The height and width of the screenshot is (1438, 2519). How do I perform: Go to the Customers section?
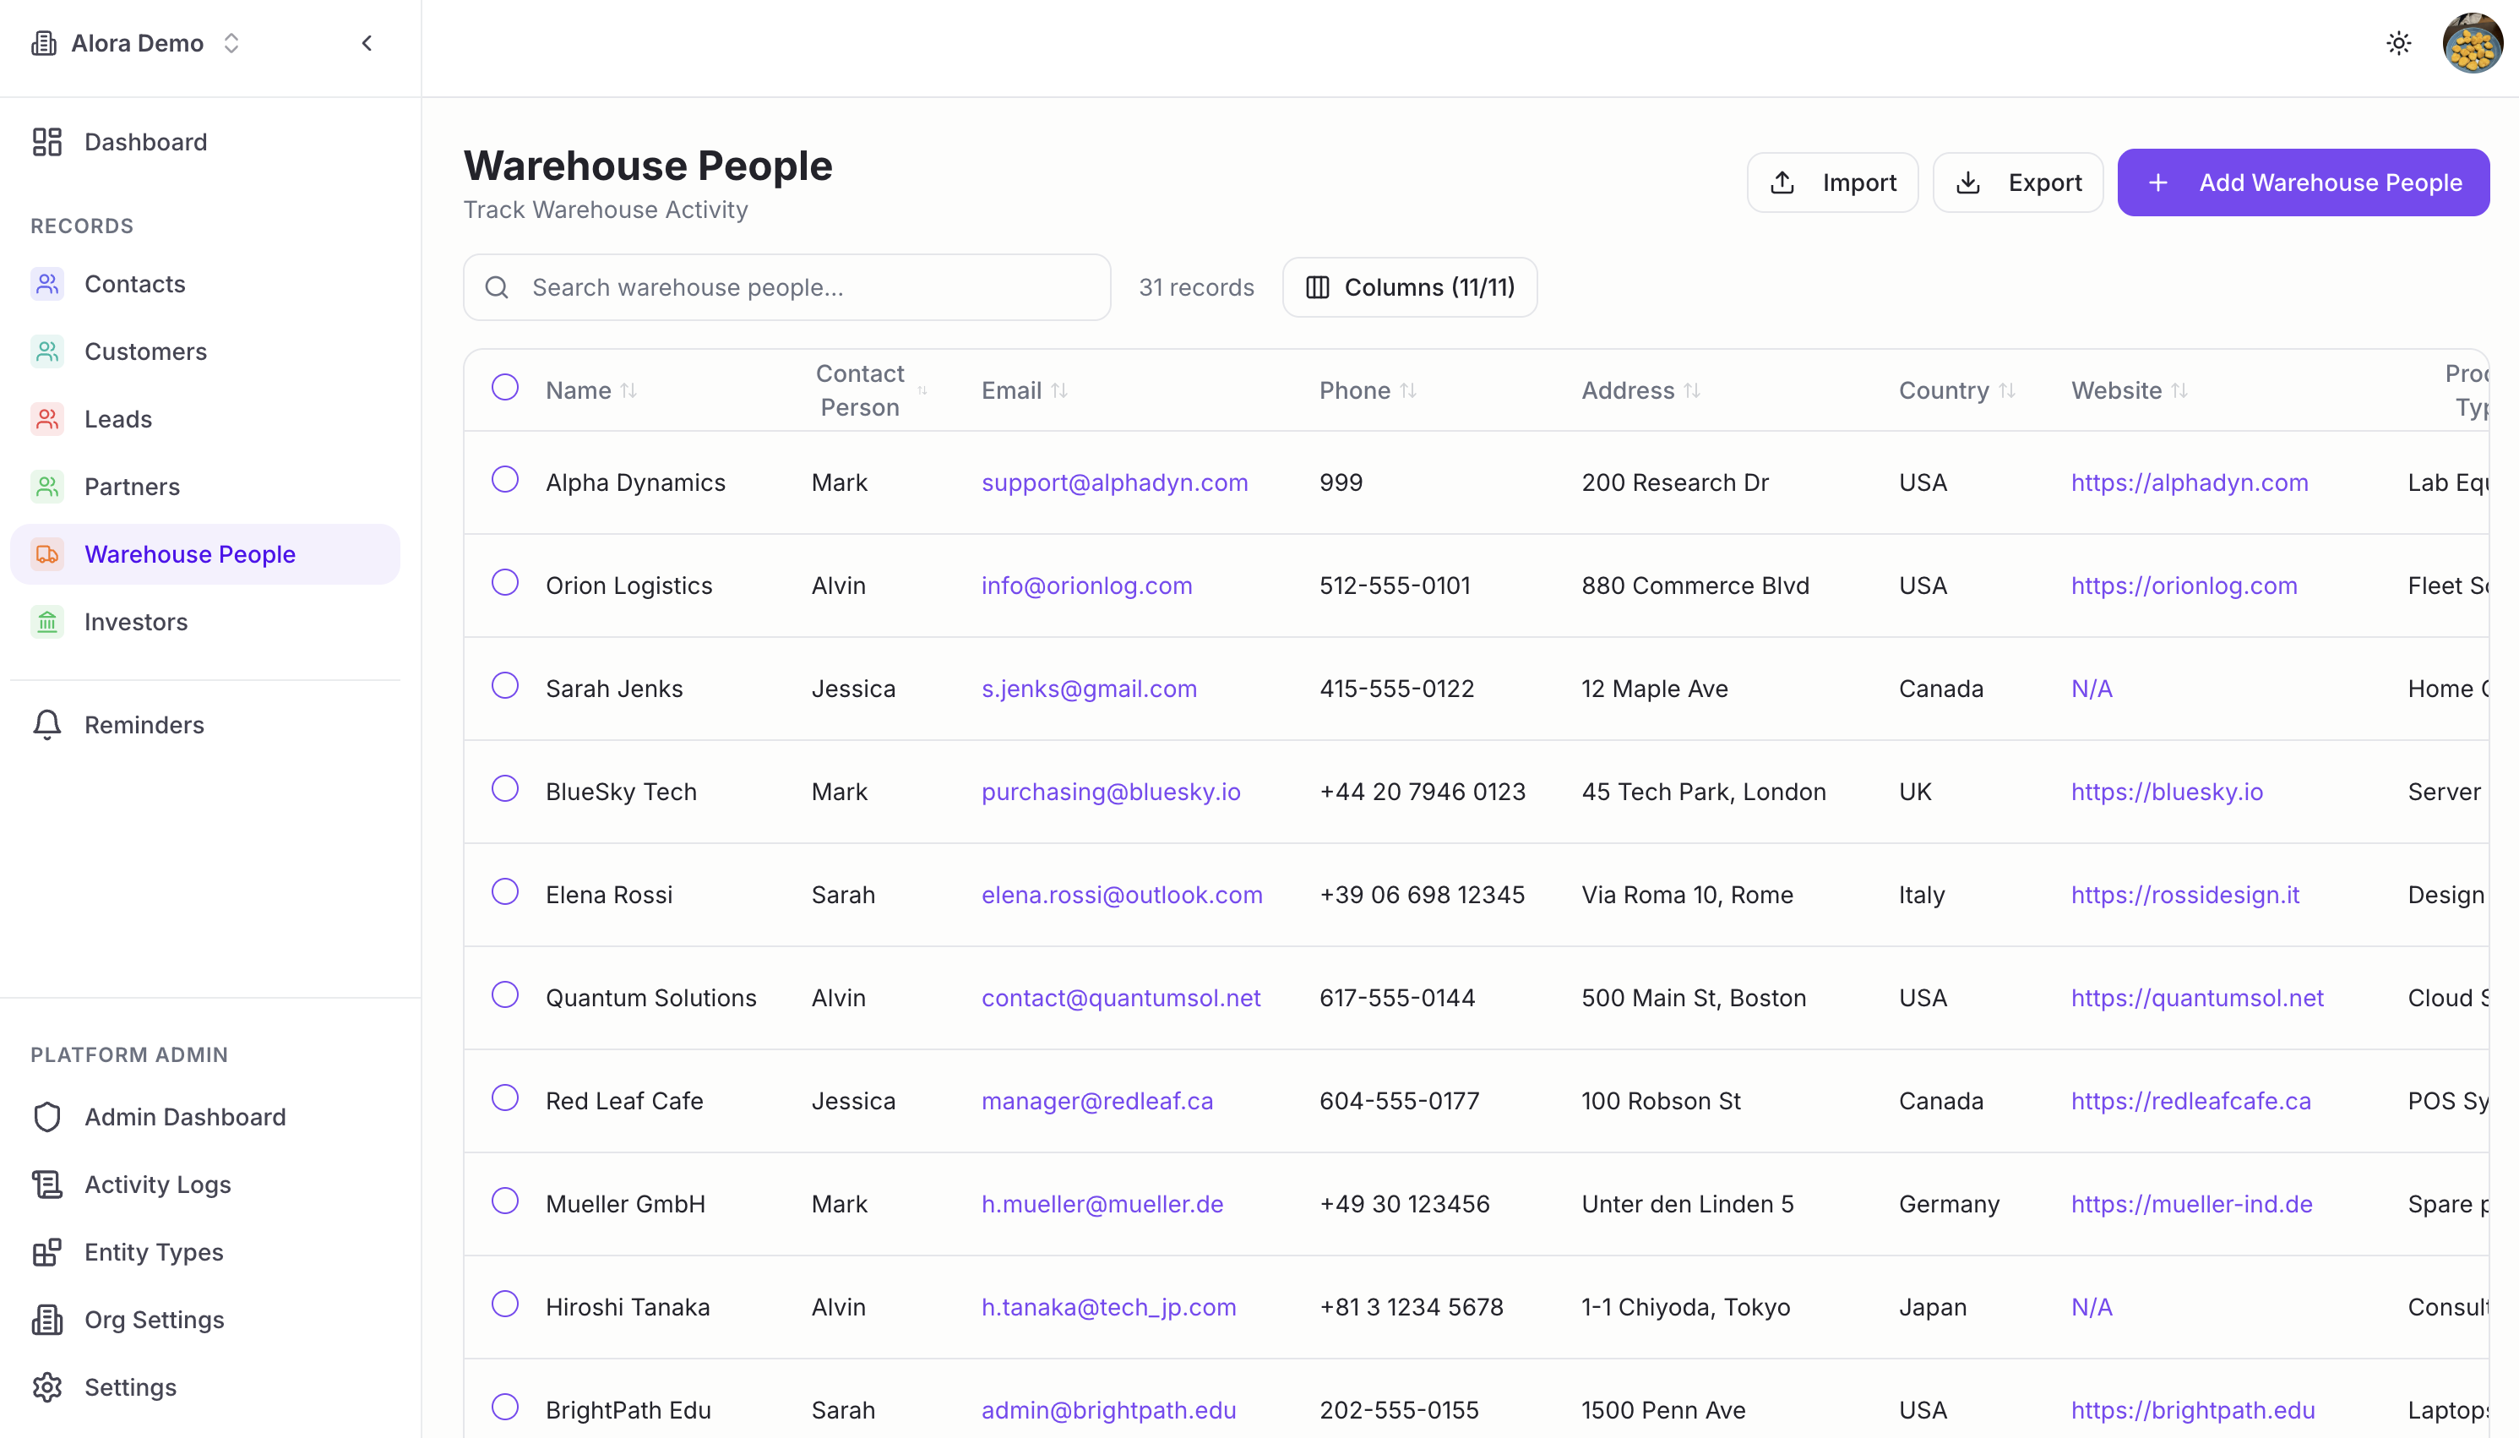point(145,351)
